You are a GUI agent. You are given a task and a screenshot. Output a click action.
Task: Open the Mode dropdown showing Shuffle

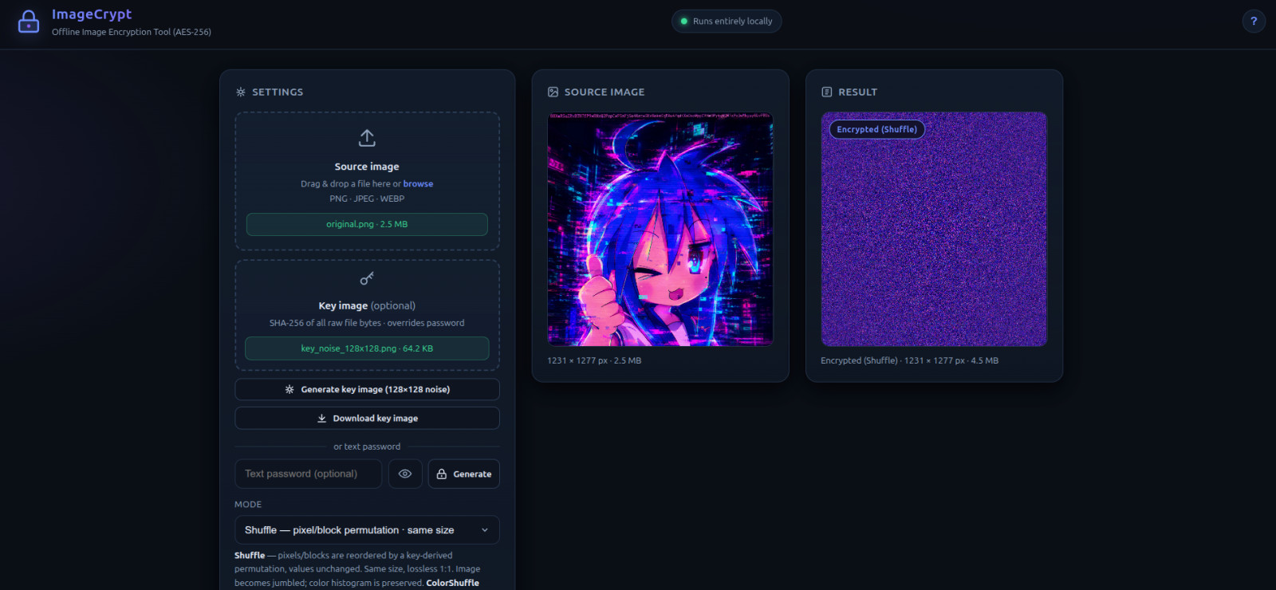point(367,530)
